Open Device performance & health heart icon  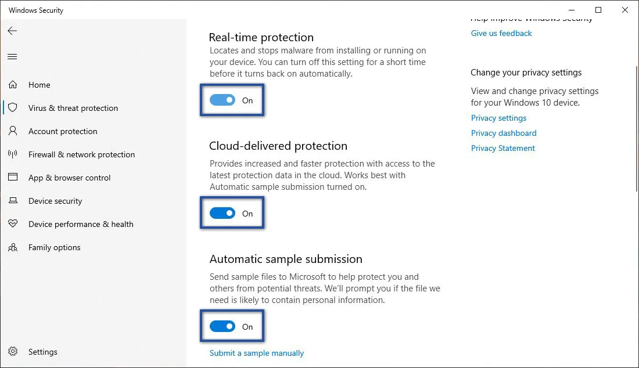pos(13,224)
